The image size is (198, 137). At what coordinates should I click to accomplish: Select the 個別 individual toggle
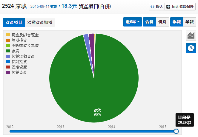162,22
